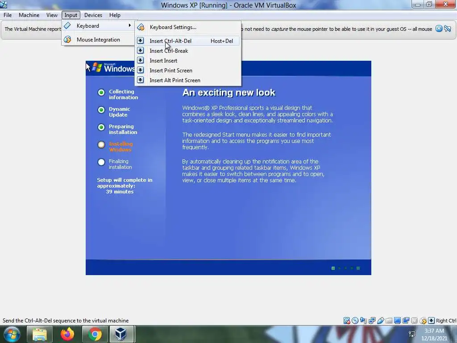
Task: Select Insert Print Screen entry
Action: (x=188, y=70)
